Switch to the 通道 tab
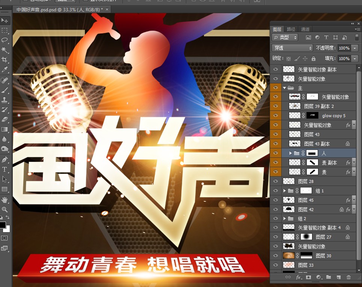Image resolution: width=362 pixels, height=287 pixels. click(x=305, y=29)
